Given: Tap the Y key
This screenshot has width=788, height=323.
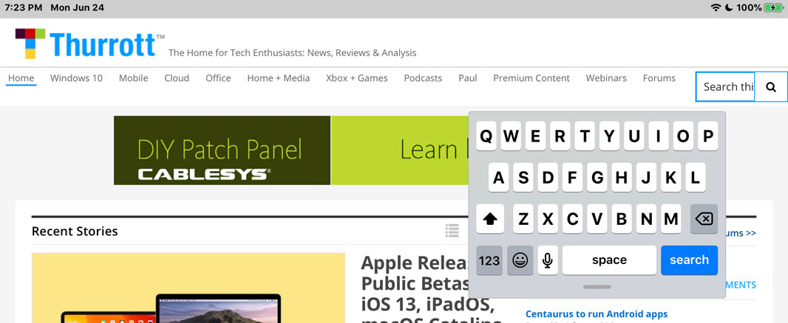Looking at the screenshot, I should tap(609, 136).
